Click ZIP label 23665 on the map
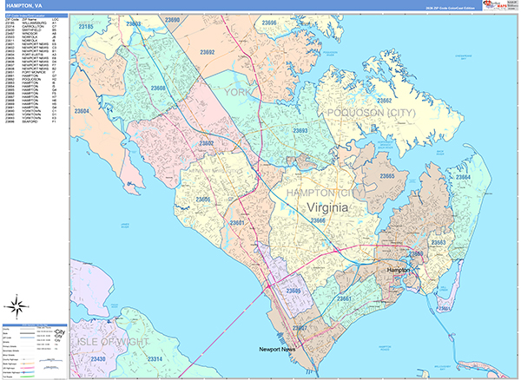521x380 pixels. 387,176
